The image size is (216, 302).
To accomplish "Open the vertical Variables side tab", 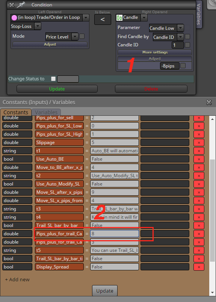I will 199,14.
